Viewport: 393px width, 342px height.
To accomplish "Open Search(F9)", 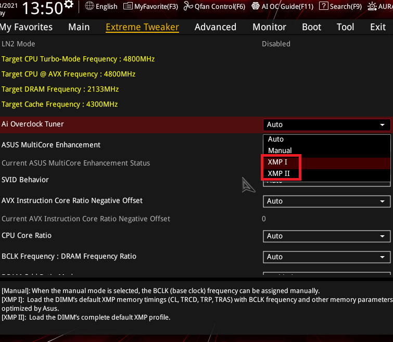I will [346, 6].
